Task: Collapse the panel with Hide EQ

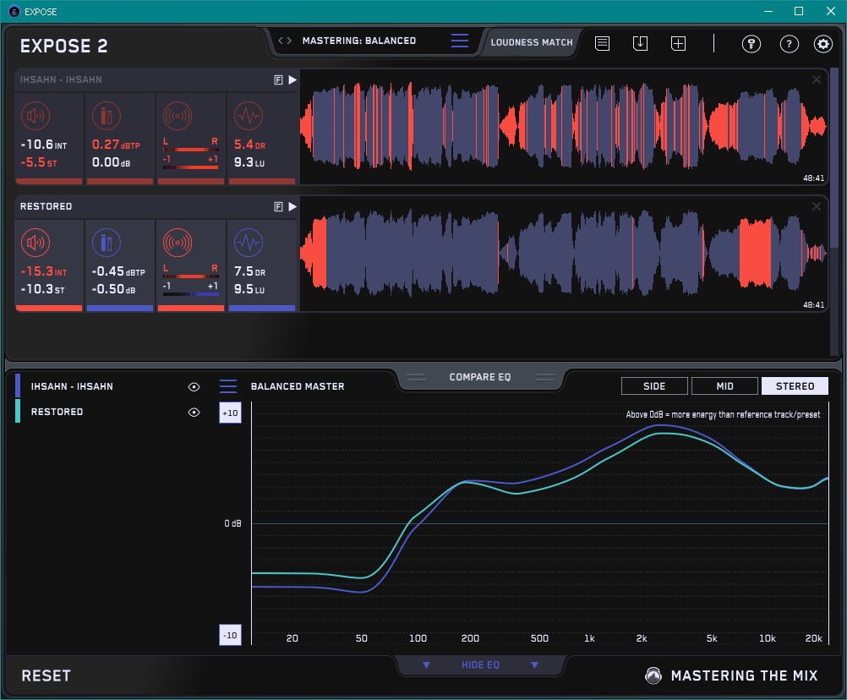Action: 480,665
